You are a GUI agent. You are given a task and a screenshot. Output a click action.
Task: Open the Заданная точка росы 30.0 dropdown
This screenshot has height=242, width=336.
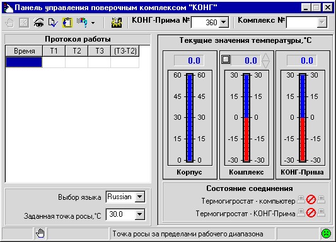pos(140,214)
